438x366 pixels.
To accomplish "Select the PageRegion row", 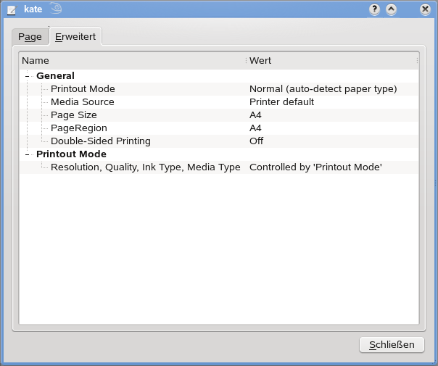I will coord(219,128).
